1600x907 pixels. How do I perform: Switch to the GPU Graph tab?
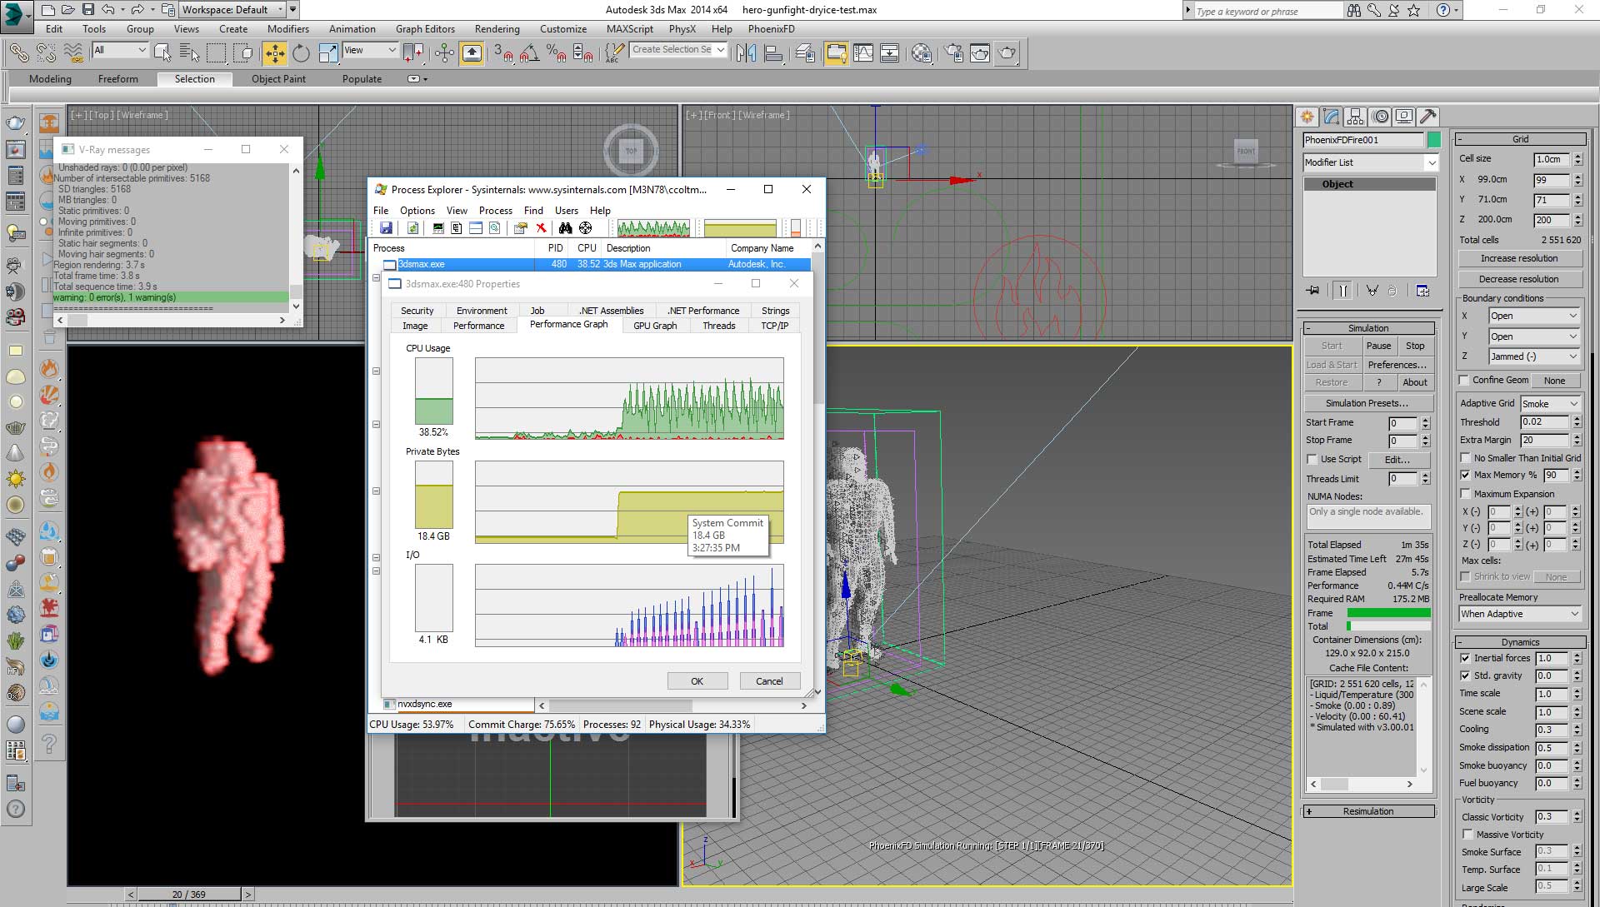[655, 326]
